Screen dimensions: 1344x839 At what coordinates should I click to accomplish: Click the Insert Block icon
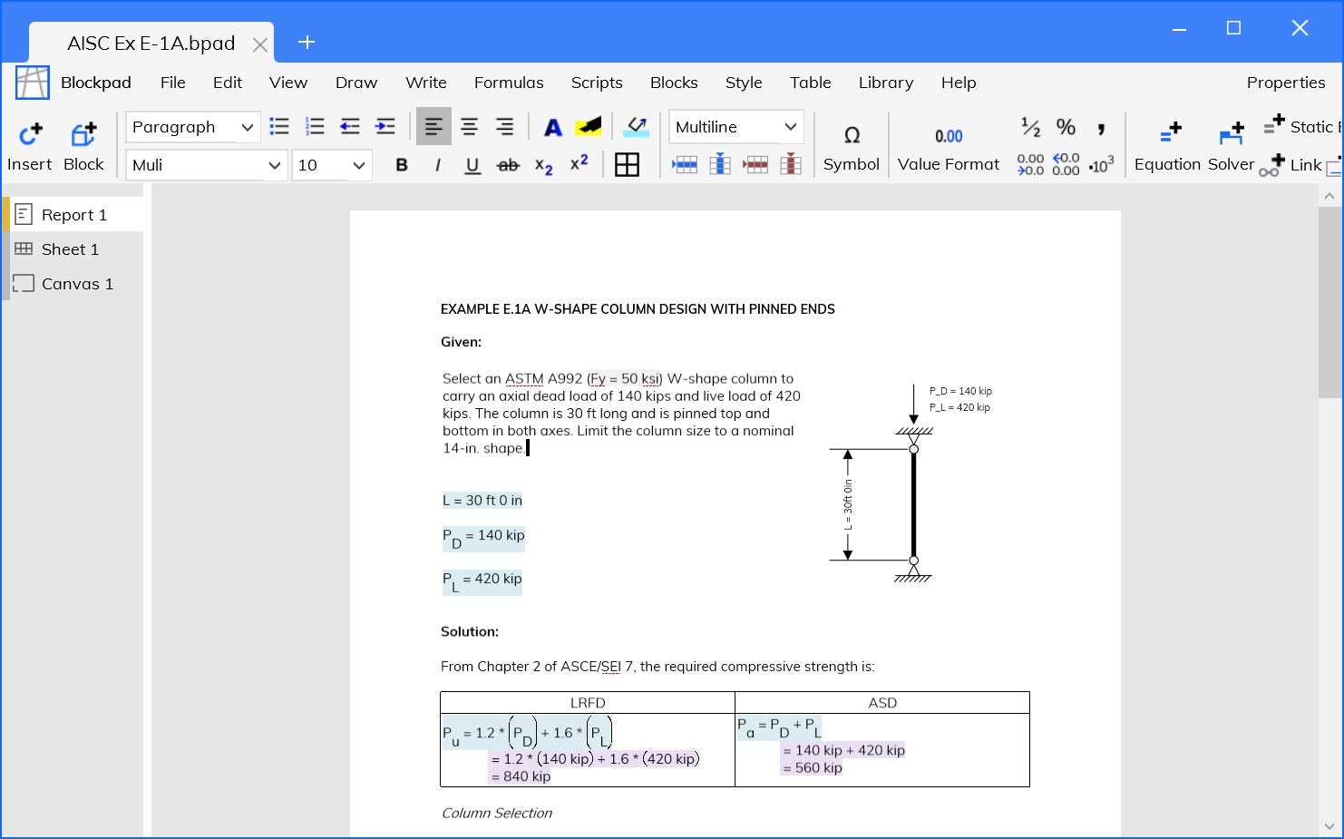tap(83, 135)
